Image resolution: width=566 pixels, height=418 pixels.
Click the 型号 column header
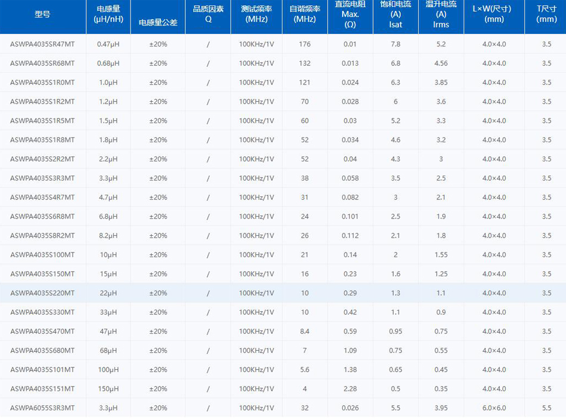(42, 14)
